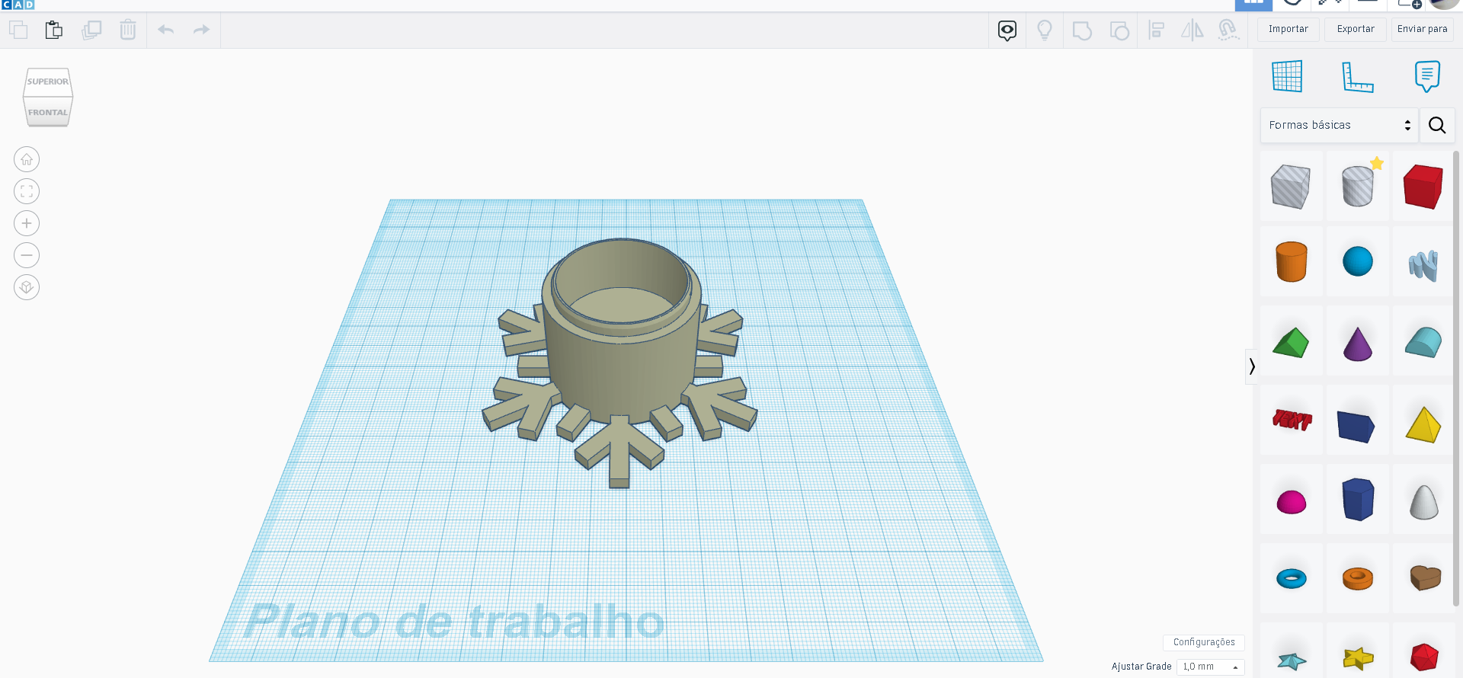Click the Paste clipboard icon
1463x678 pixels.
54,30
